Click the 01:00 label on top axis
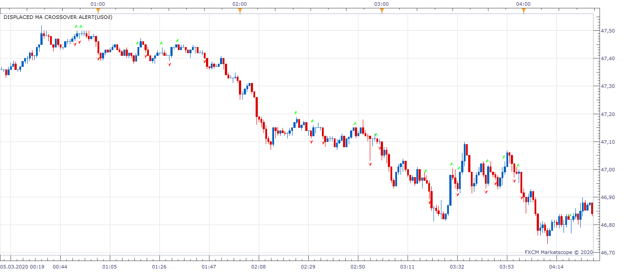The height and width of the screenshot is (272, 625). click(x=98, y=4)
